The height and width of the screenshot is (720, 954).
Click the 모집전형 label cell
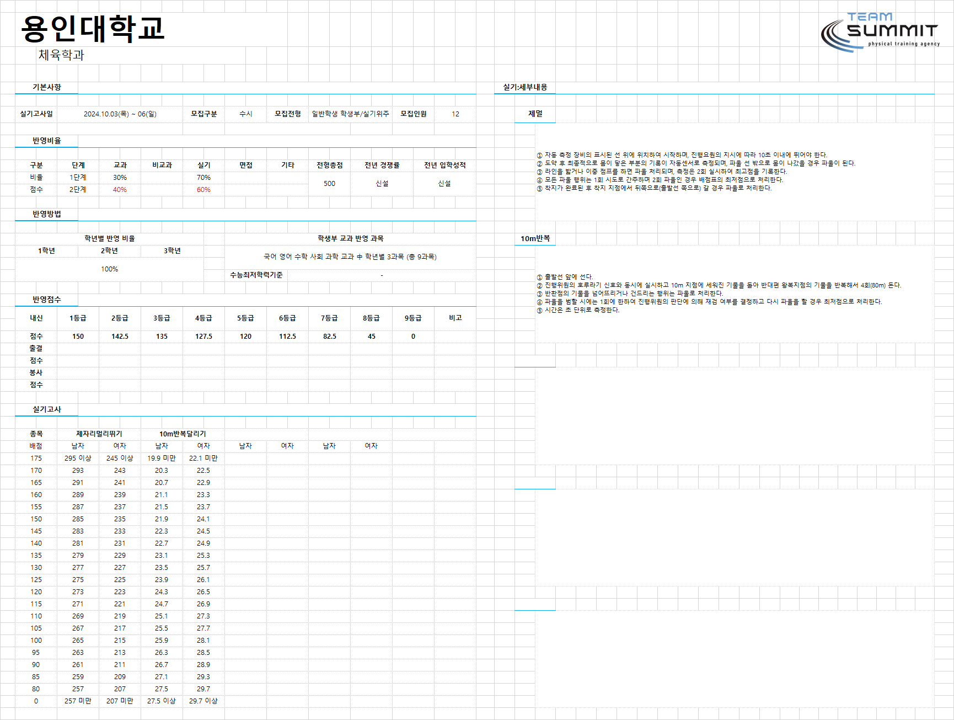tap(288, 114)
